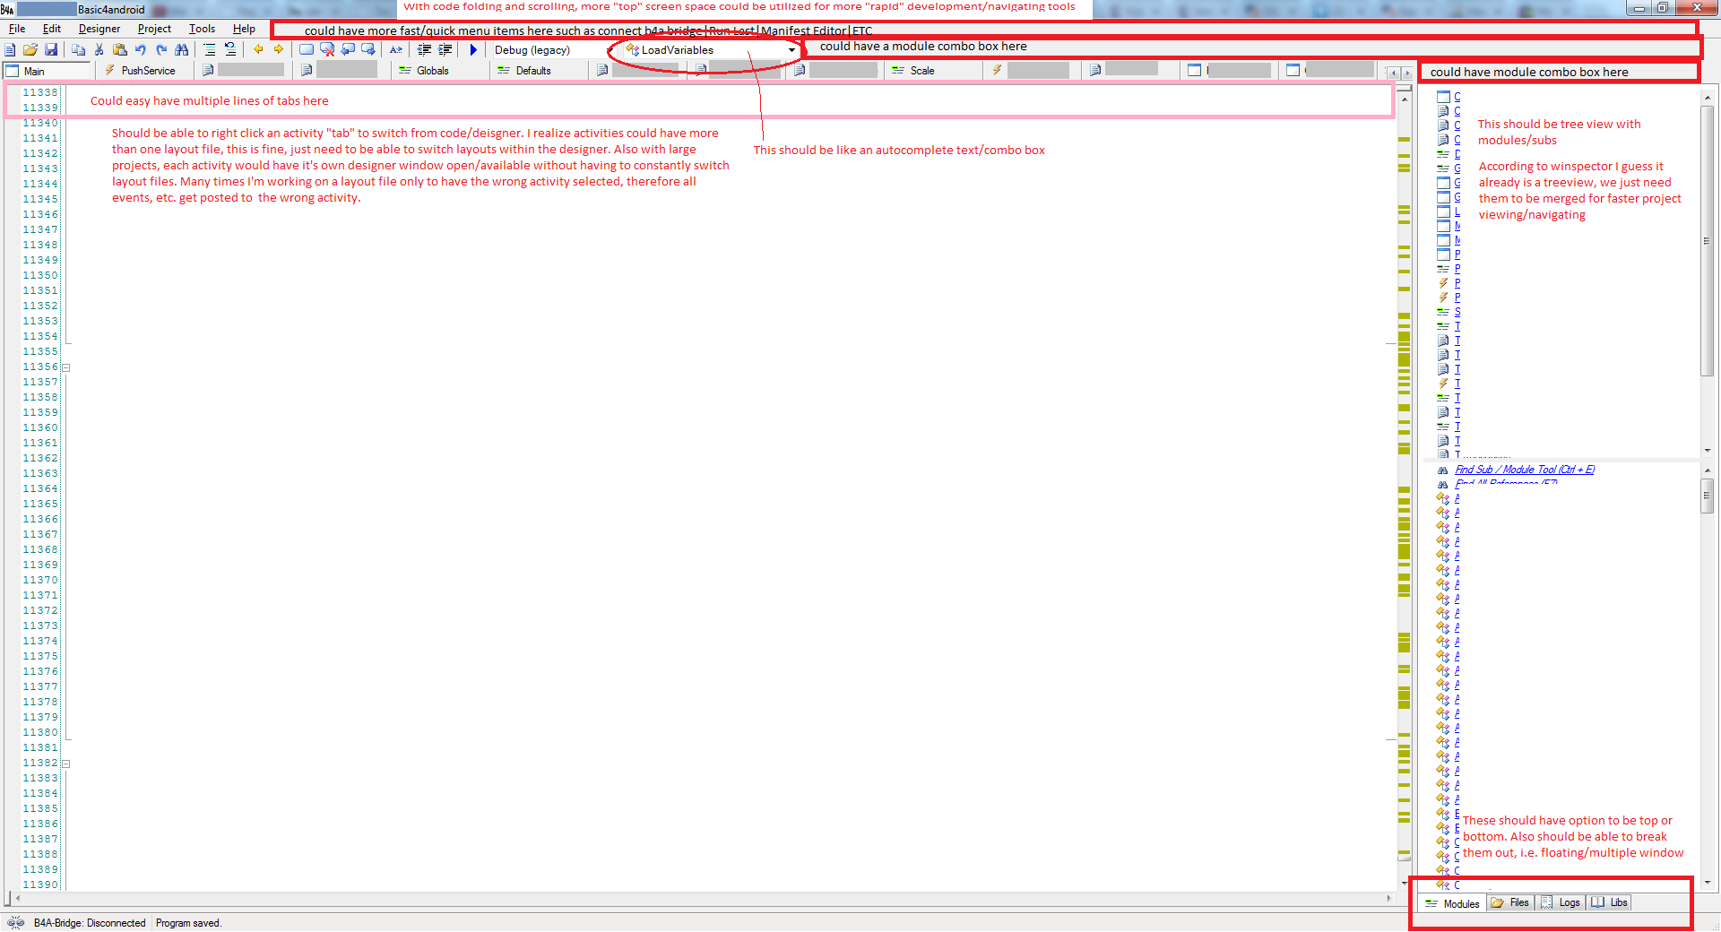Click the subs list vertical scrollbar thumb

pos(1708,496)
